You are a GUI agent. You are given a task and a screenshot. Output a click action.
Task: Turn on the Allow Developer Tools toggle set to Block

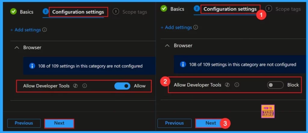click(275, 85)
